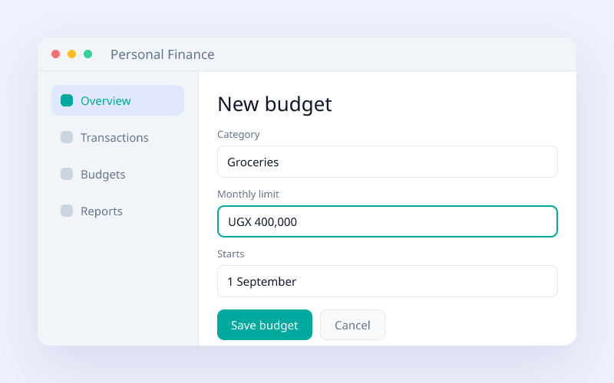Image resolution: width=614 pixels, height=383 pixels.
Task: Select the Starts field showing 1 September
Action: (x=388, y=281)
